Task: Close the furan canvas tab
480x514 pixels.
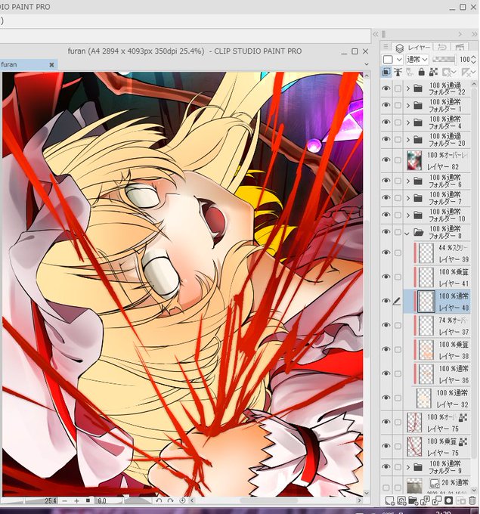Action: (51, 65)
